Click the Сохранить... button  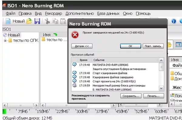(x=131, y=96)
